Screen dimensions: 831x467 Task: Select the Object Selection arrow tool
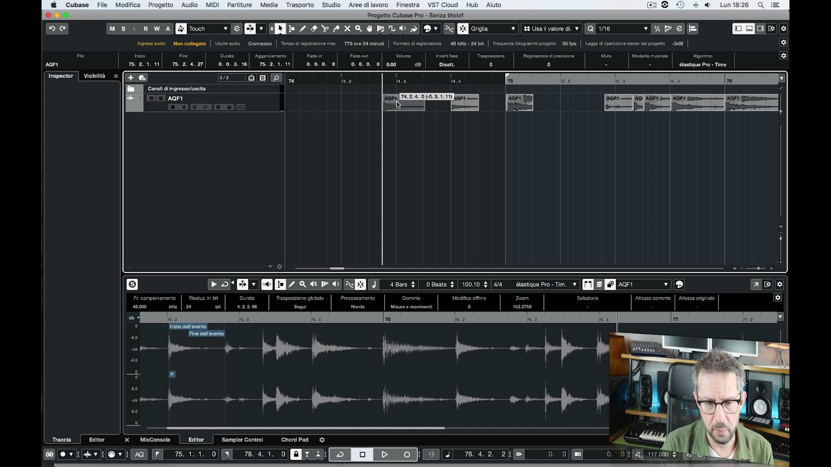coord(280,29)
